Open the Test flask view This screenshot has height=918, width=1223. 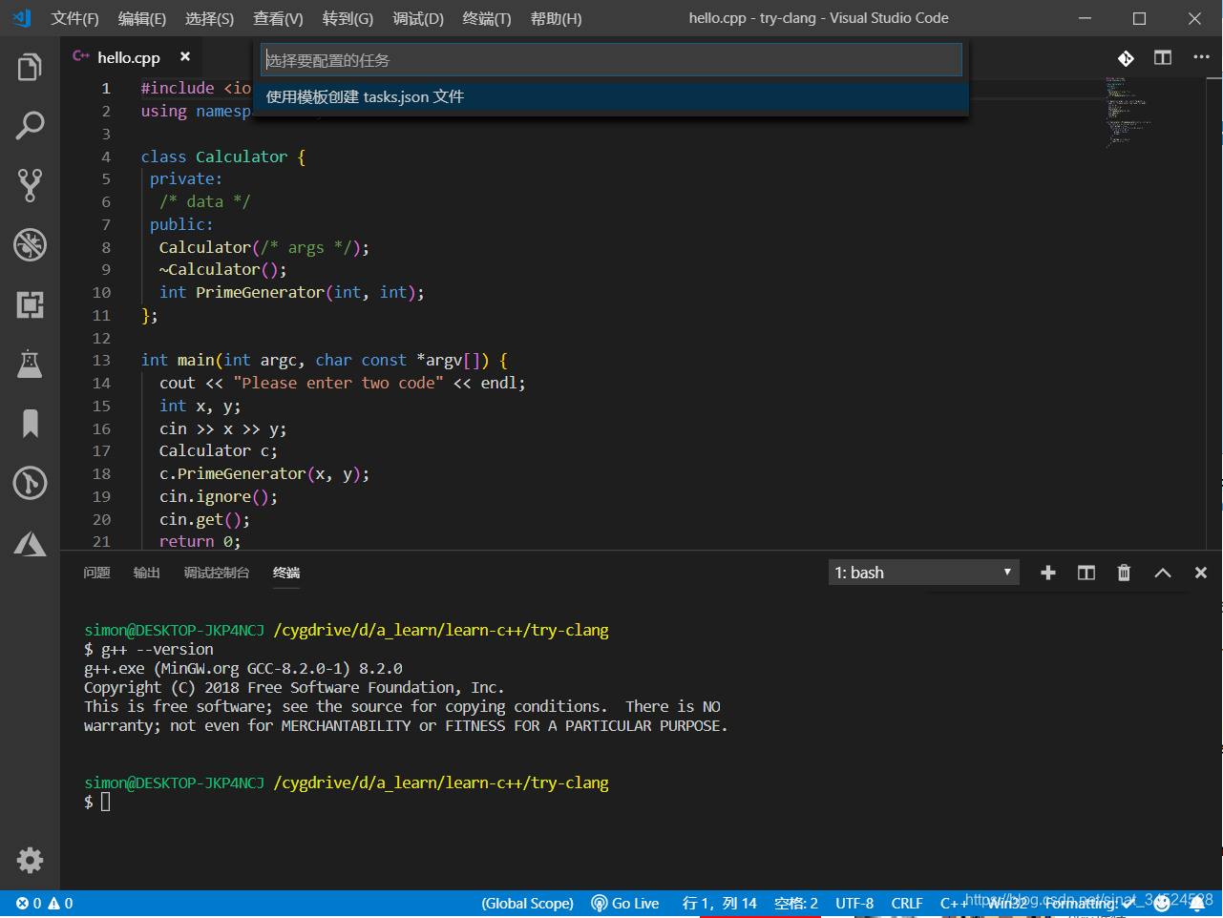[x=30, y=364]
